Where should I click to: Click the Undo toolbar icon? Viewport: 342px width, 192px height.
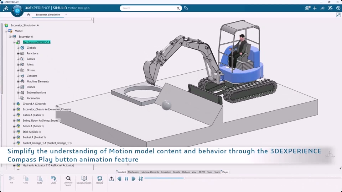click(x=53, y=180)
